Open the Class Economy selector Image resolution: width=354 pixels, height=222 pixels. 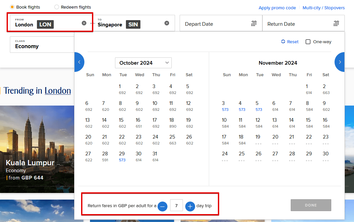pos(41,45)
